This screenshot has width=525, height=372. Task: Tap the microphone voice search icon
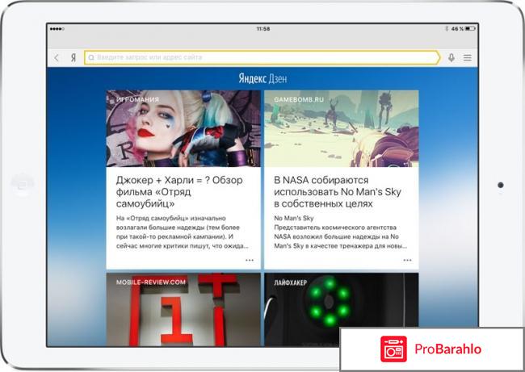451,58
